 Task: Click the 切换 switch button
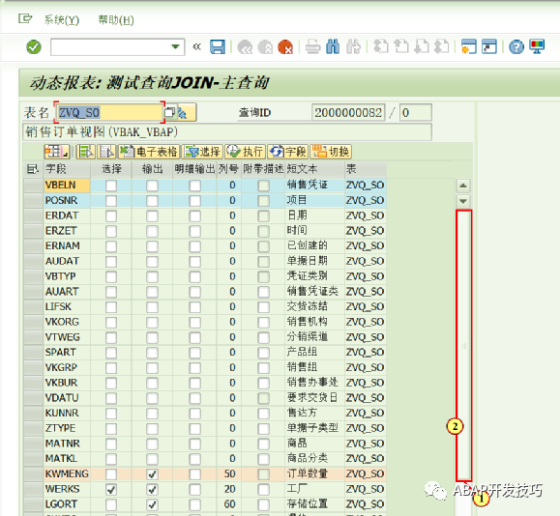(331, 152)
